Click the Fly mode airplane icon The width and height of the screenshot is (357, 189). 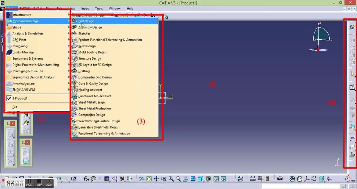click(x=142, y=179)
